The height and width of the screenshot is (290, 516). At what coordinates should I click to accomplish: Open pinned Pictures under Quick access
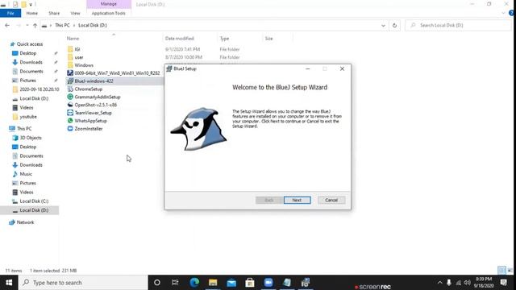27,81
